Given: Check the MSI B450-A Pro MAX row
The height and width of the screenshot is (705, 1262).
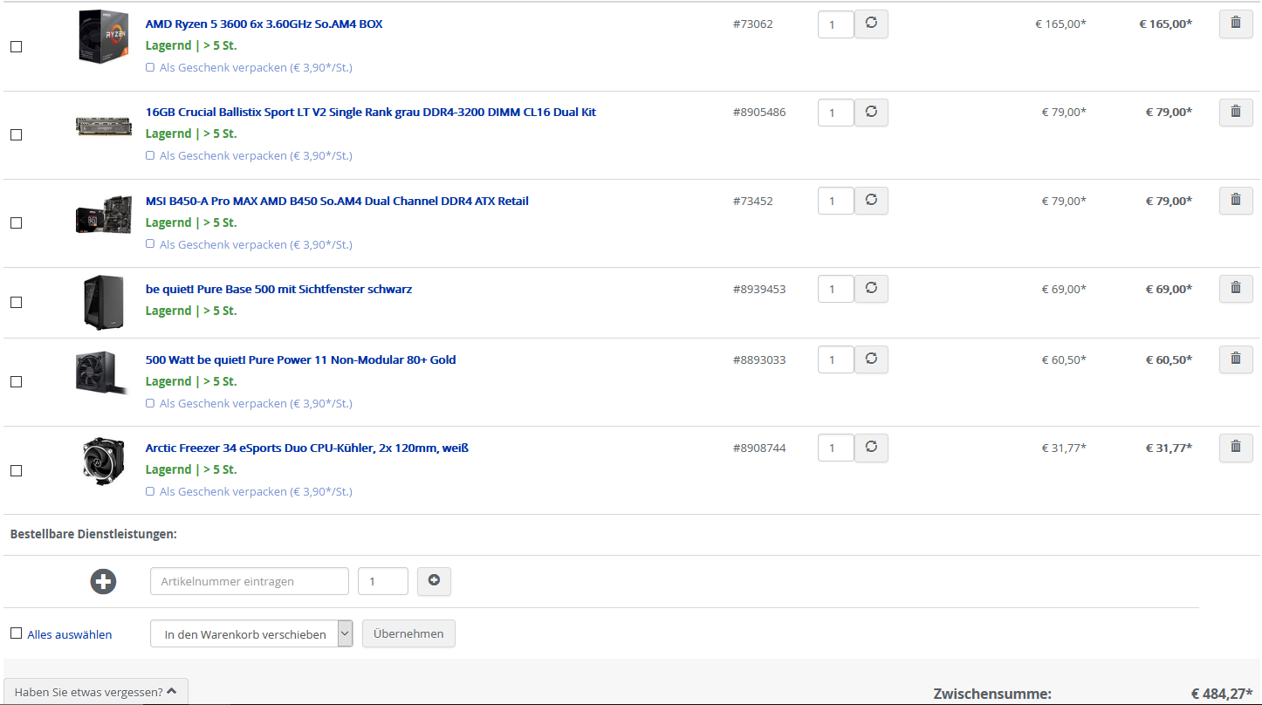Looking at the screenshot, I should click(x=16, y=222).
